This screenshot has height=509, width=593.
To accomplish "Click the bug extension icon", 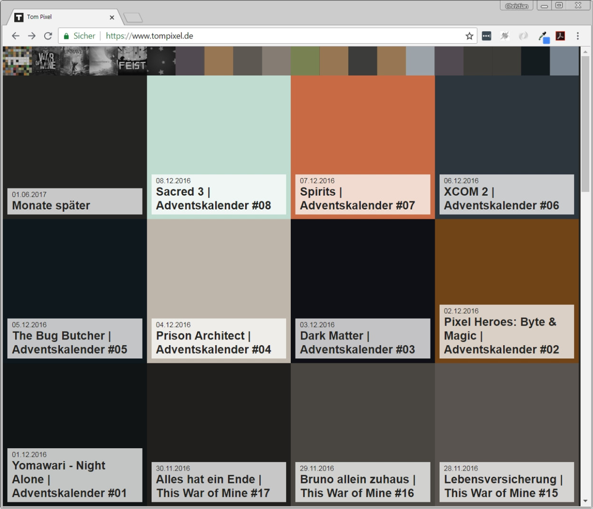I will coord(505,36).
